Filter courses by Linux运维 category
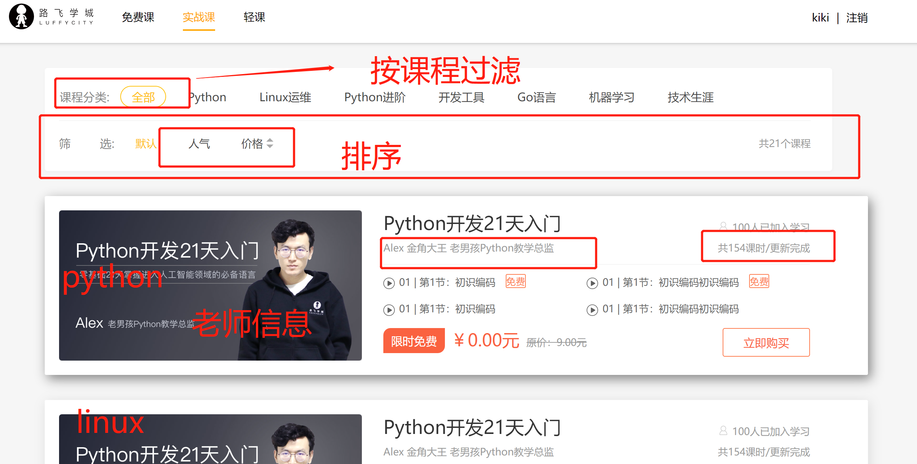Viewport: 917px width, 464px height. point(285,97)
